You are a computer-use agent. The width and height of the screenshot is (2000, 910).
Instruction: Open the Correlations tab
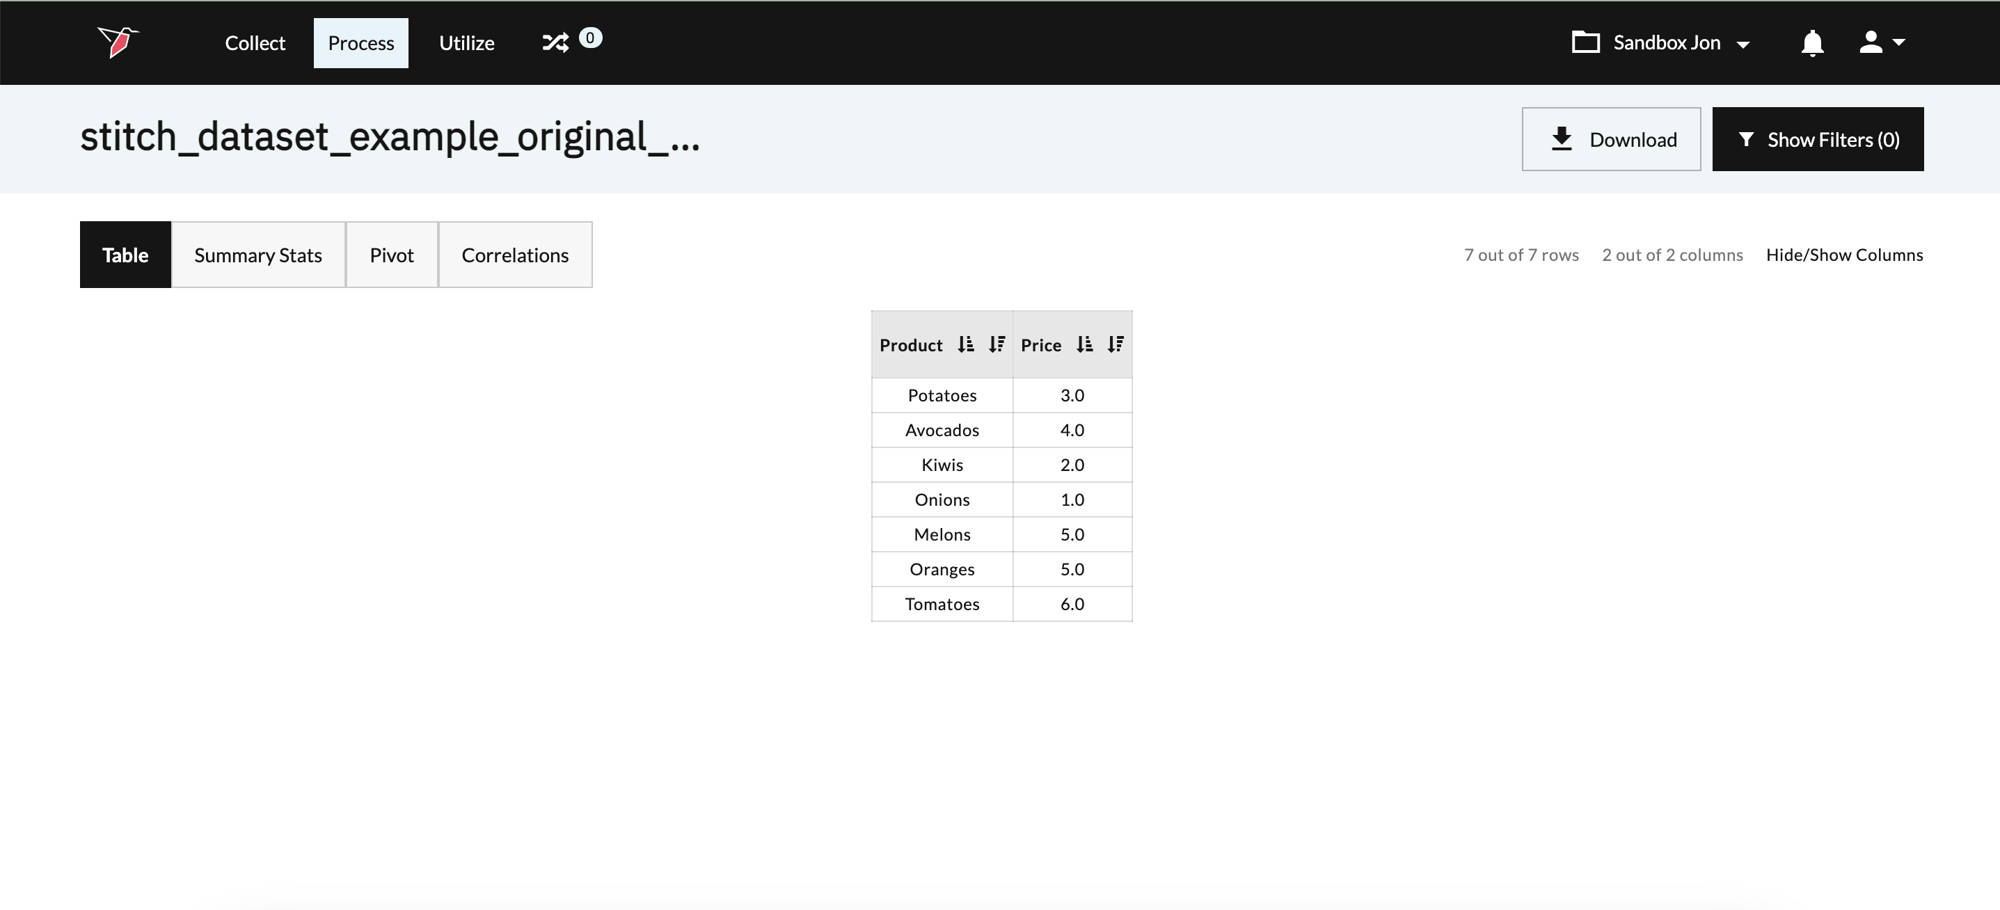515,255
